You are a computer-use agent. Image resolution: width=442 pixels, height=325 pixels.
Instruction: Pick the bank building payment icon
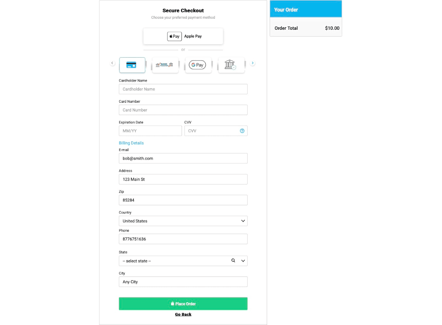point(231,65)
